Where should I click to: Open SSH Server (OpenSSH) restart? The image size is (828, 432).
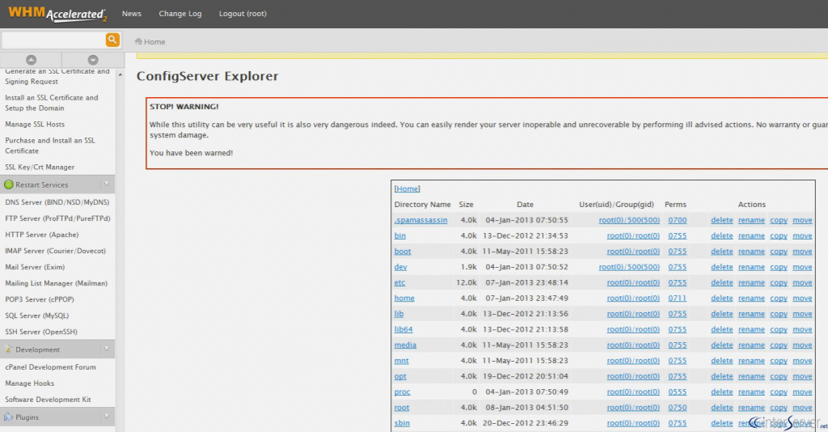coord(41,332)
